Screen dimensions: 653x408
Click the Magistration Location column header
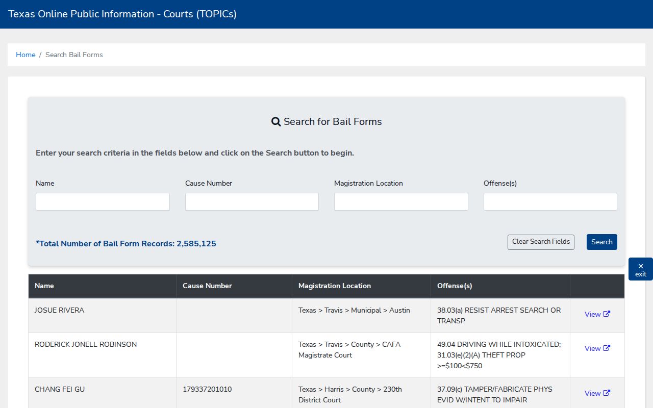point(361,286)
